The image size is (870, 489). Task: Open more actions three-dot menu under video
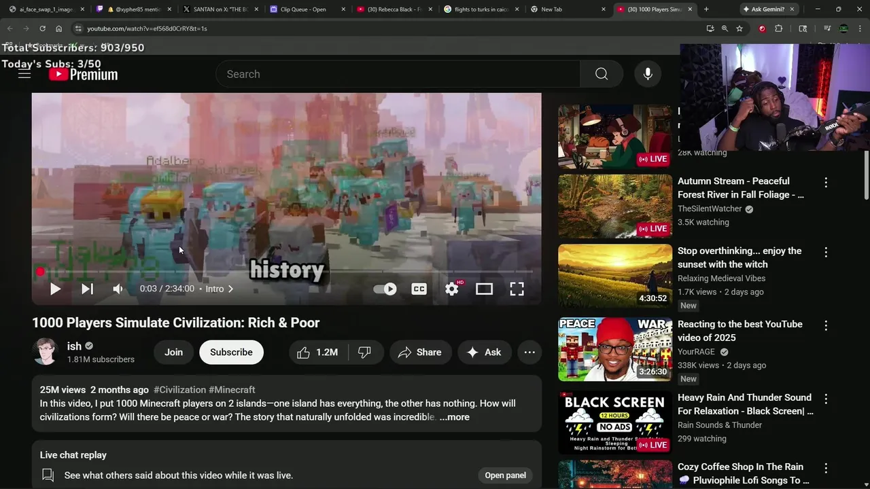point(529,352)
